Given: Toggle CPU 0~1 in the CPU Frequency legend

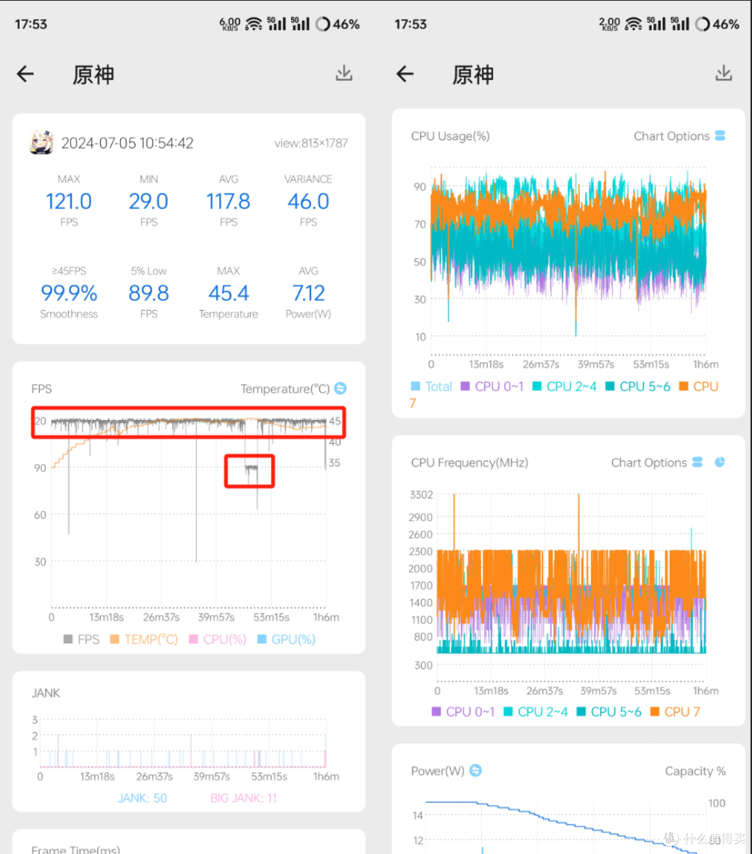Looking at the screenshot, I should pyautogui.click(x=464, y=712).
